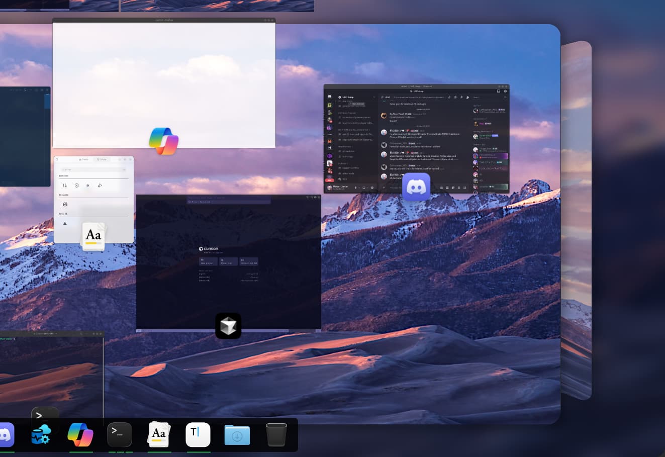Mute microphone in Discord user panel
Screen dimensions: 665x457
(x=356, y=188)
